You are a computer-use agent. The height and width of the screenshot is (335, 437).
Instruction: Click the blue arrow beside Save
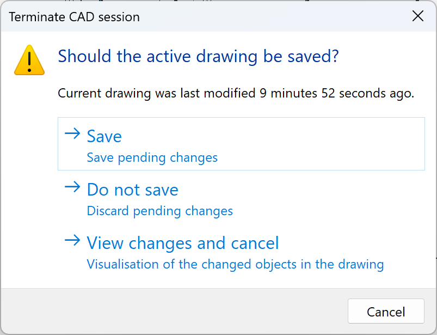[72, 134]
